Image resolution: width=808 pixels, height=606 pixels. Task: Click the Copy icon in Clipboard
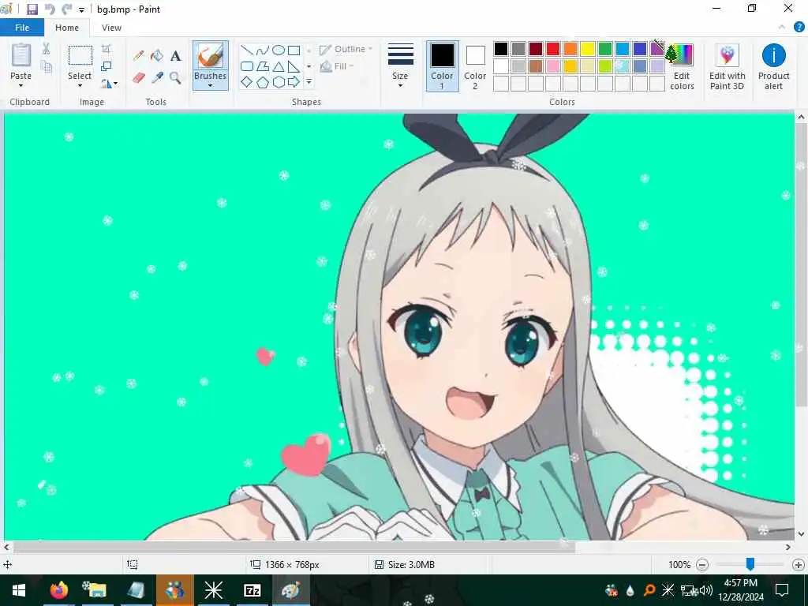(47, 66)
